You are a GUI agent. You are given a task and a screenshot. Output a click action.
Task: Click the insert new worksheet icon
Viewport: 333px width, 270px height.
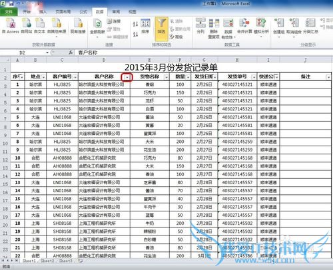coord(80,261)
